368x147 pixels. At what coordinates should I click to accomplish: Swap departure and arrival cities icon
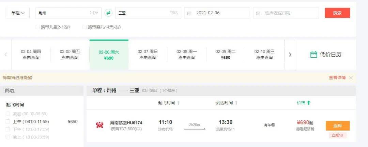108,13
